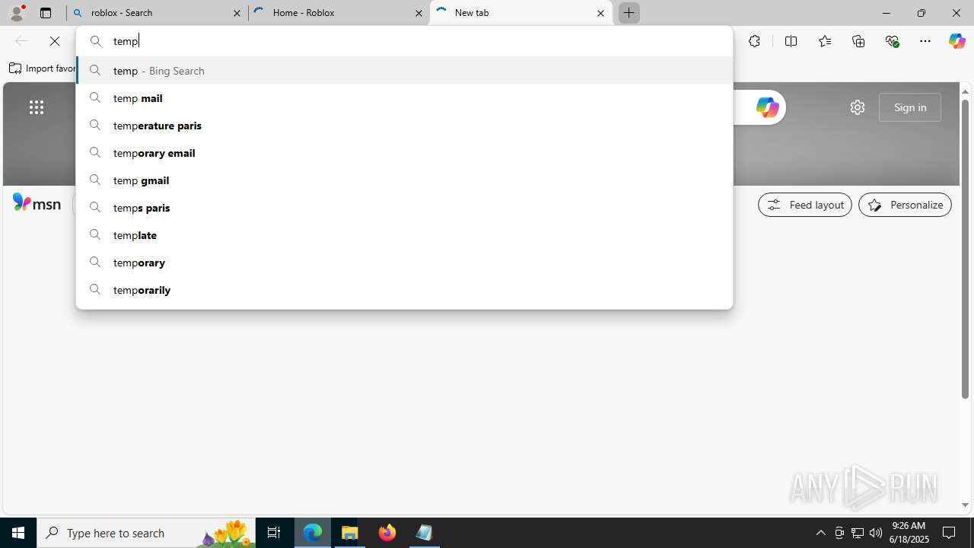The height and width of the screenshot is (548, 974).
Task: Select suggestion 'temperature paris'
Action: [x=404, y=125]
